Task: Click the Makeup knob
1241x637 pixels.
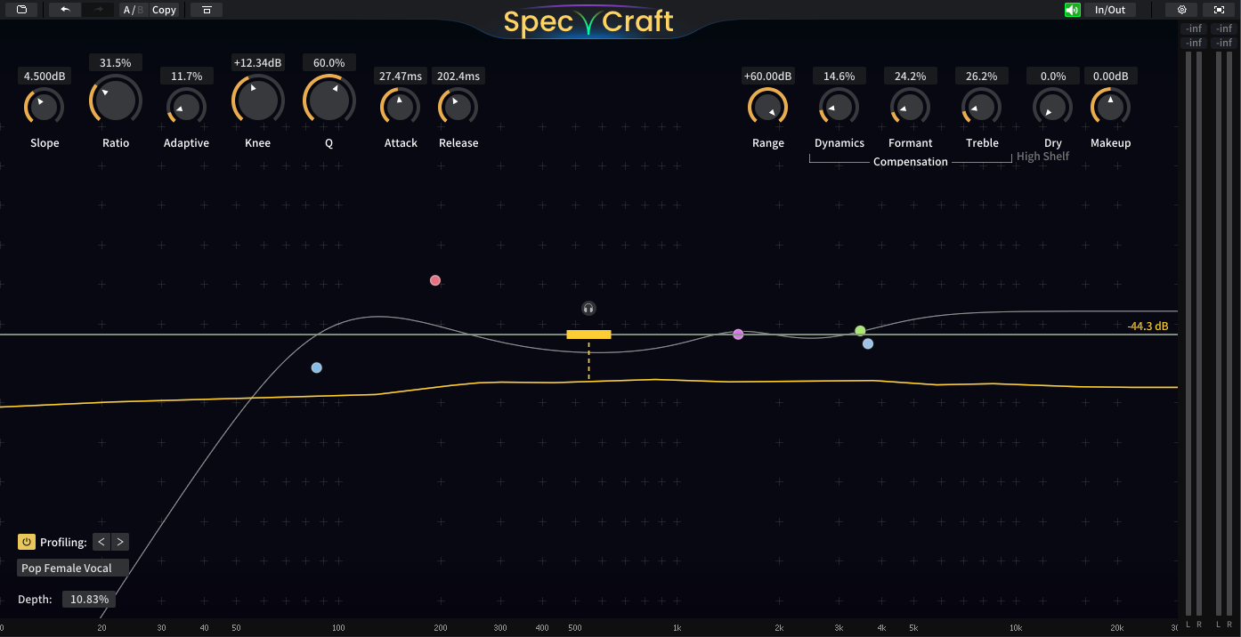Action: pos(1110,108)
